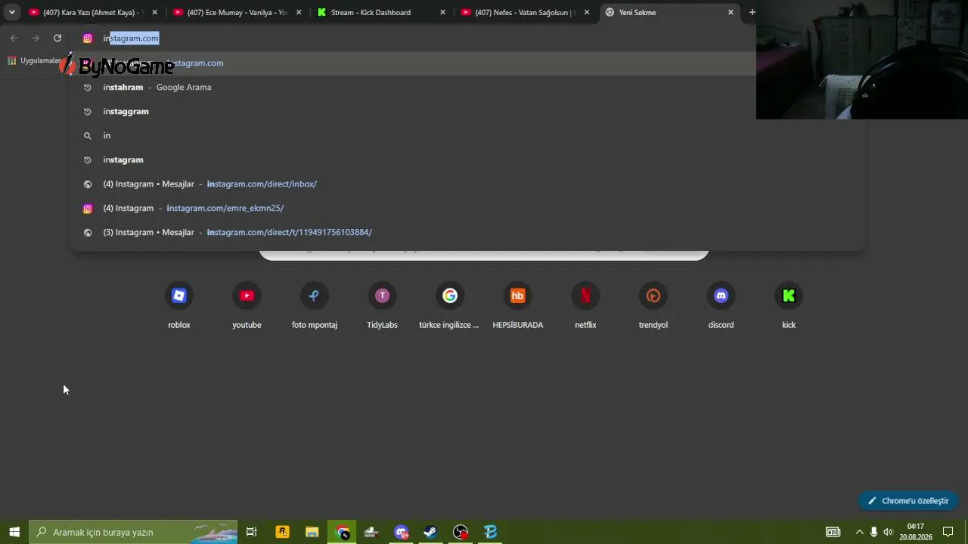
Task: Open the kick shortcut tile
Action: 789,306
